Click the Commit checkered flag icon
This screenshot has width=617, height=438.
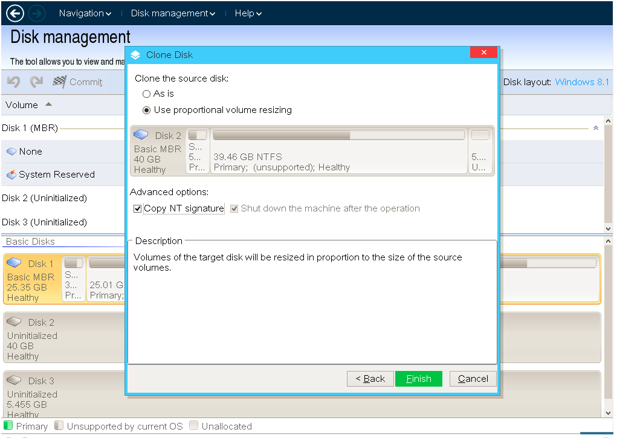[59, 82]
